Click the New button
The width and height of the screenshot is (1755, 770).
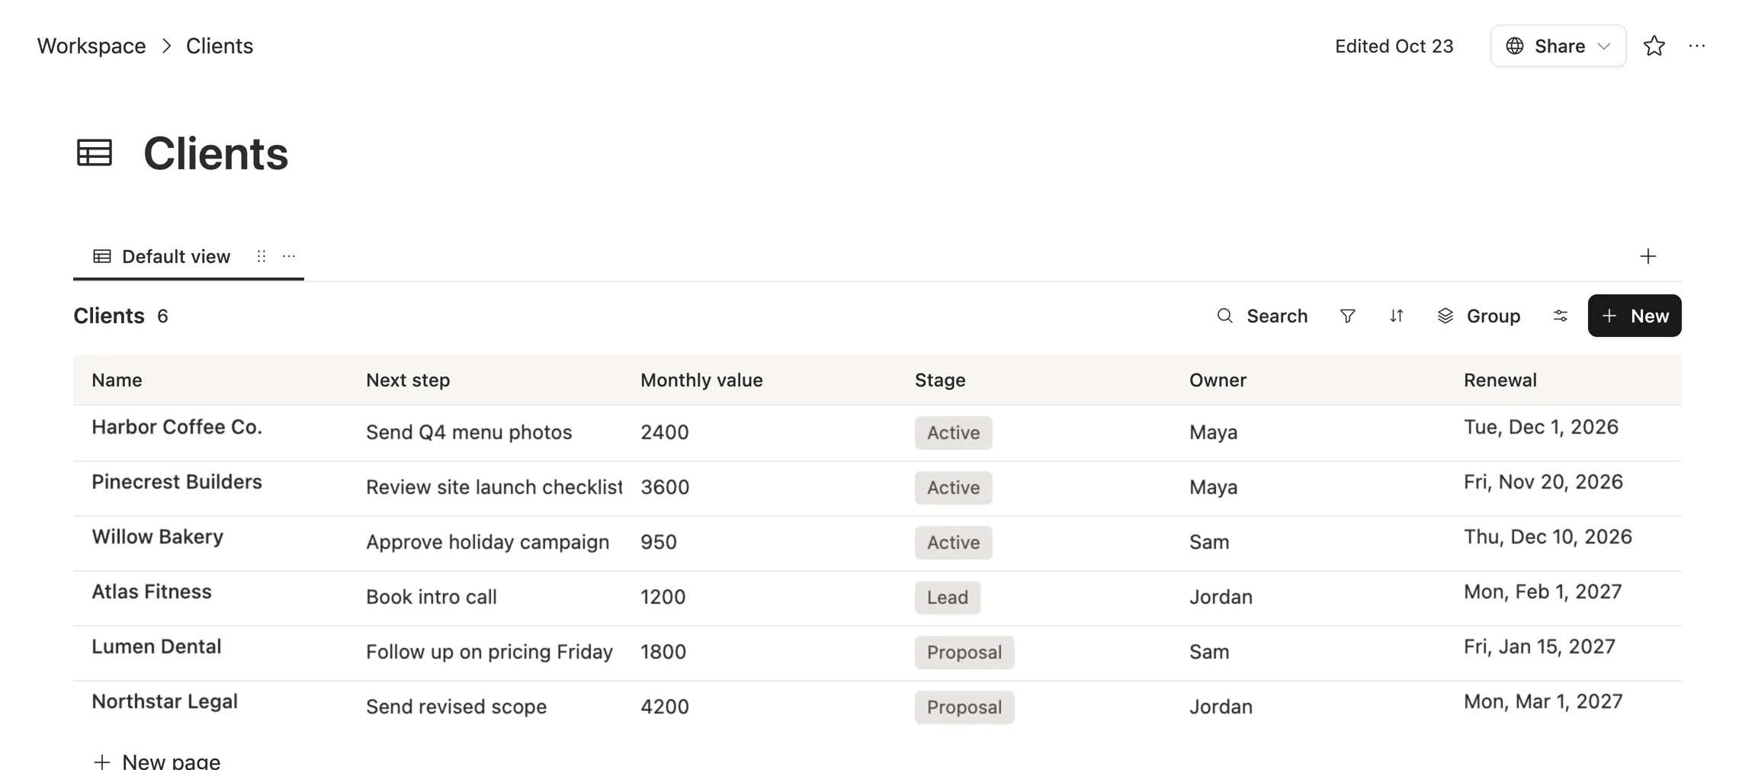(x=1635, y=316)
